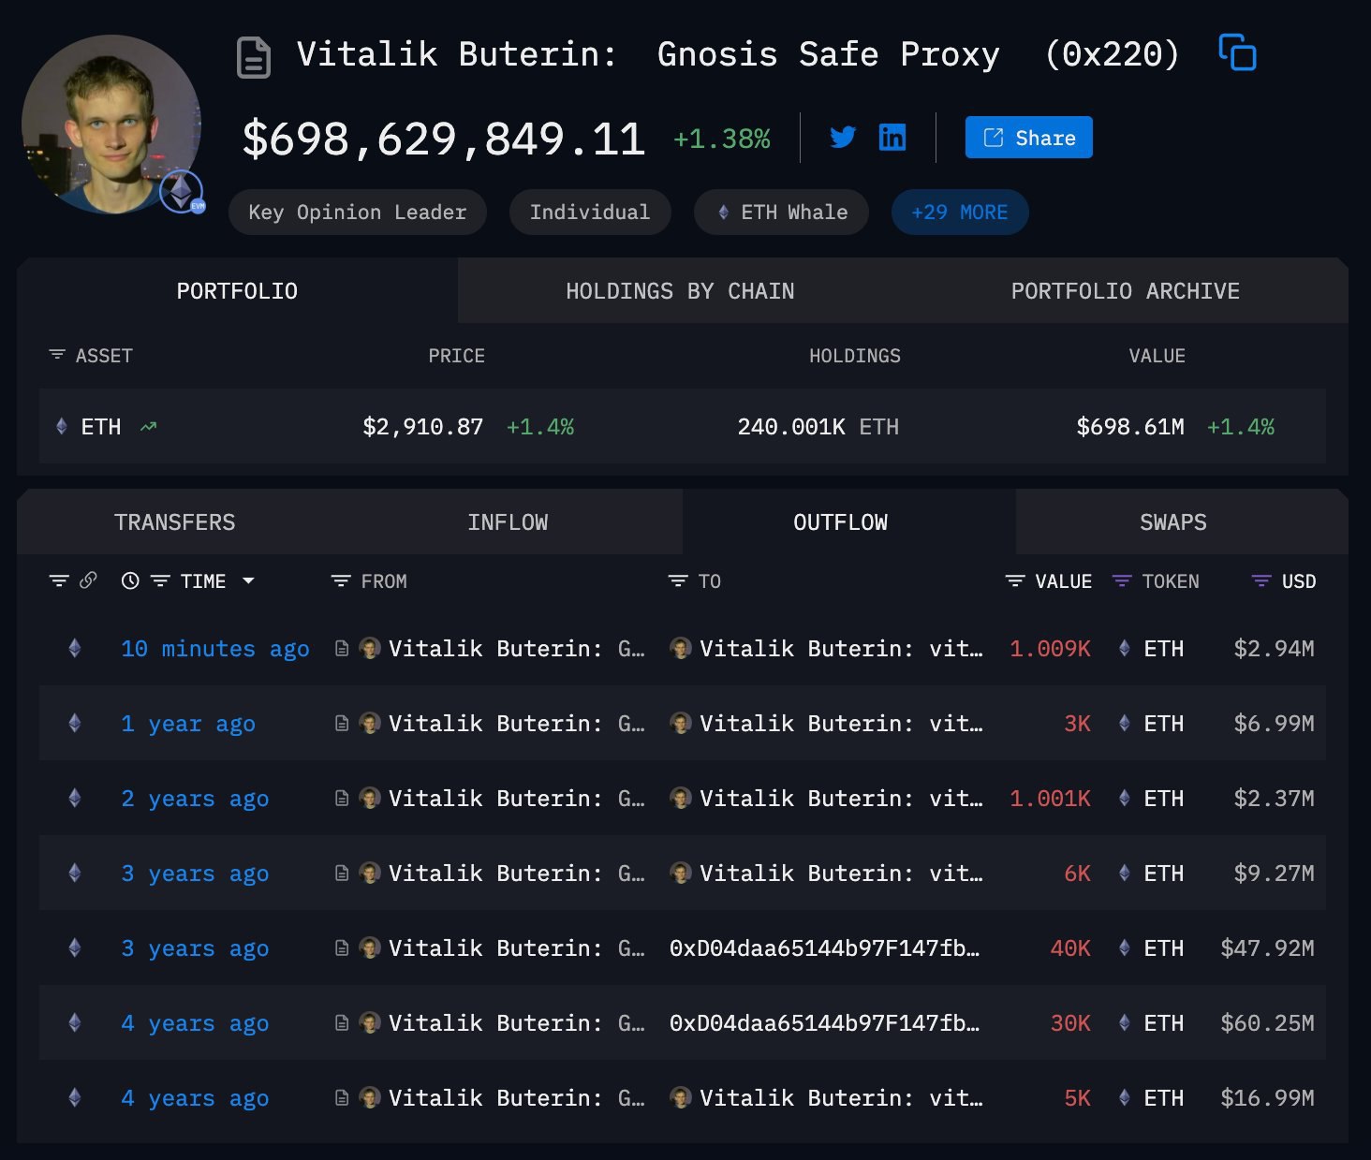Open the recipient address in the 40K ETH row
The height and width of the screenshot is (1160, 1371).
click(x=824, y=948)
